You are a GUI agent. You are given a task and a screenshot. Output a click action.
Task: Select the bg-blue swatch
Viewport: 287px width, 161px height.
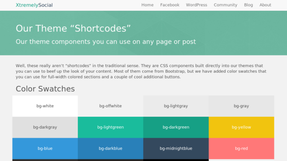pos(45,148)
